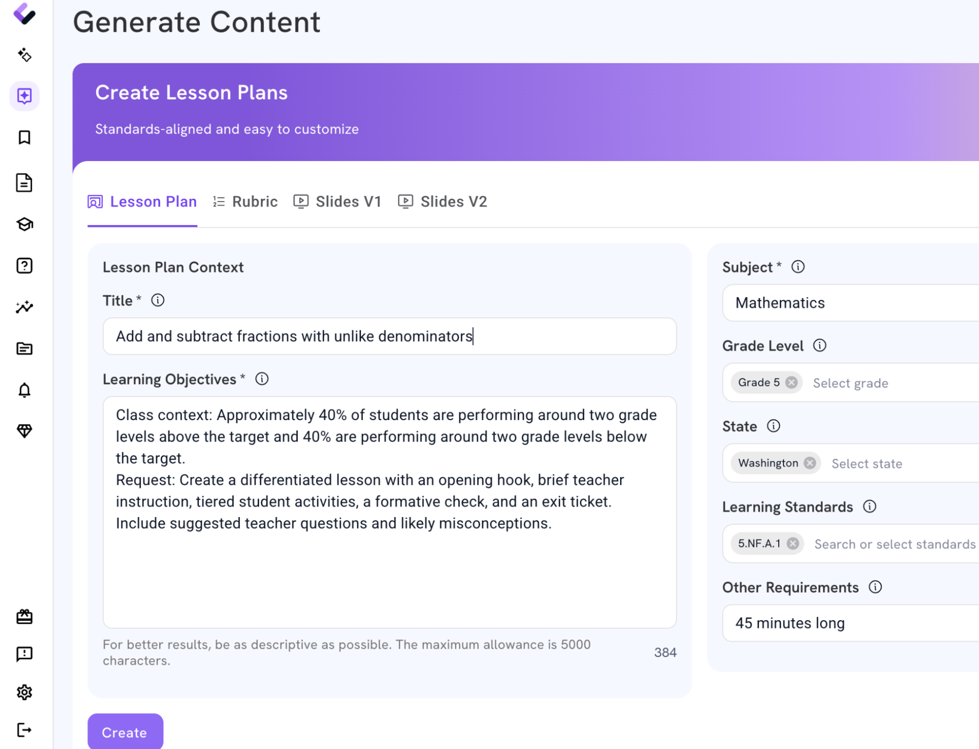Image resolution: width=979 pixels, height=749 pixels.
Task: Click into the Other Requirements field
Action: coord(851,623)
